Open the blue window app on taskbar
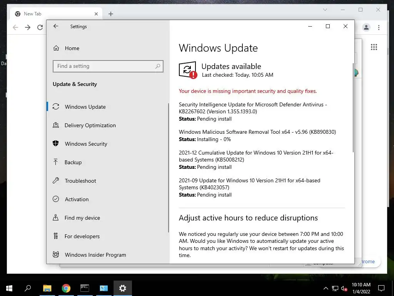 pos(104,288)
